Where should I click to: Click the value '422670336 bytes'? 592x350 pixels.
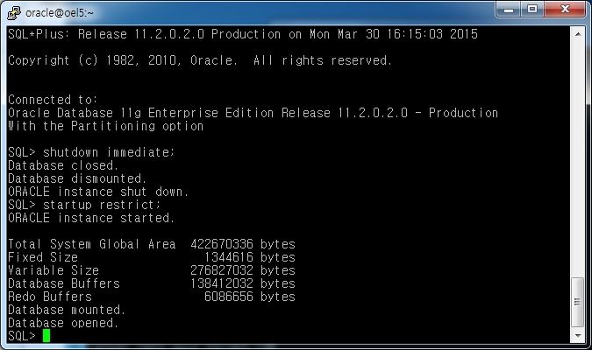point(243,244)
